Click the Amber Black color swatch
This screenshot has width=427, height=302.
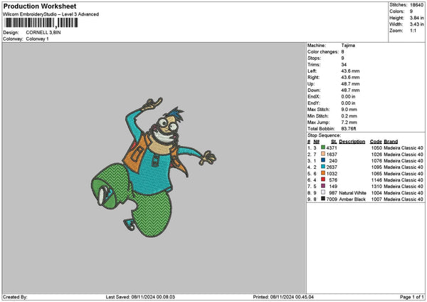point(323,199)
